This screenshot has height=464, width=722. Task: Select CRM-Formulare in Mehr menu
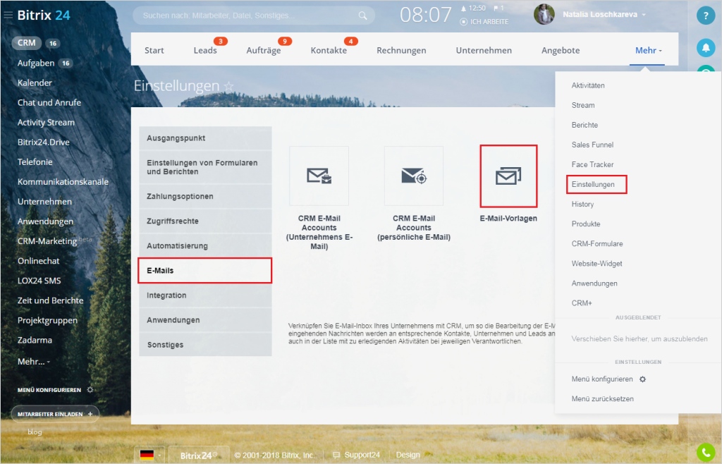[596, 243]
